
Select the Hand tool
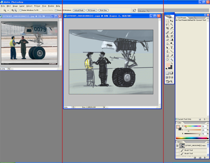[167, 60]
